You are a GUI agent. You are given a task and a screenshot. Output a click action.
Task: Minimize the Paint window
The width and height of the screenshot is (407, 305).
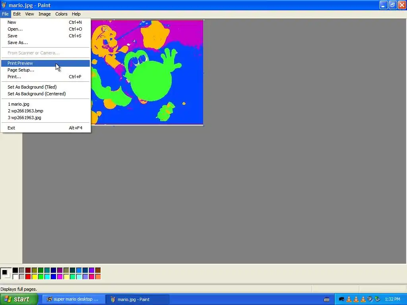pos(384,5)
